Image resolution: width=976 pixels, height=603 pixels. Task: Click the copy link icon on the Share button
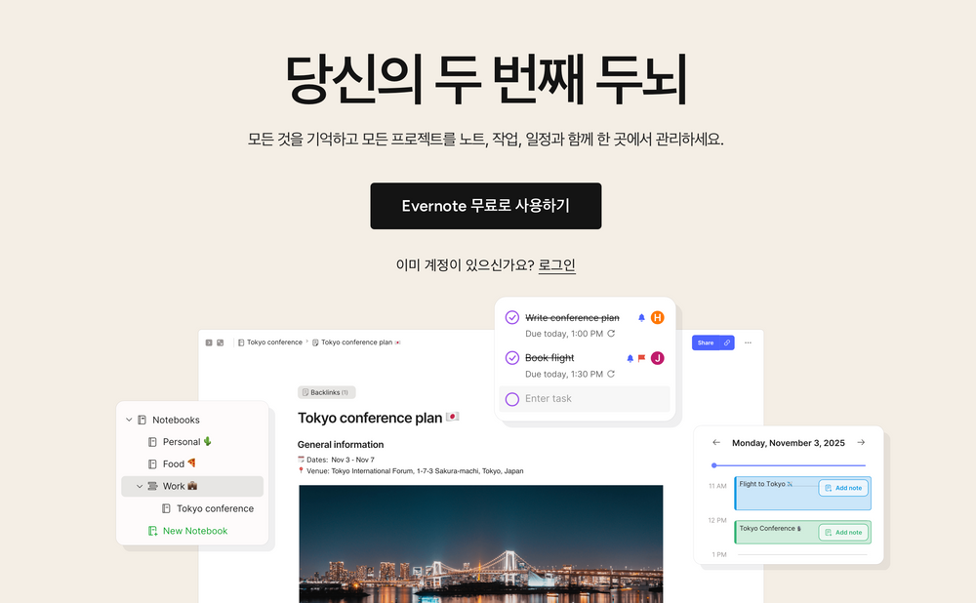[x=727, y=342]
